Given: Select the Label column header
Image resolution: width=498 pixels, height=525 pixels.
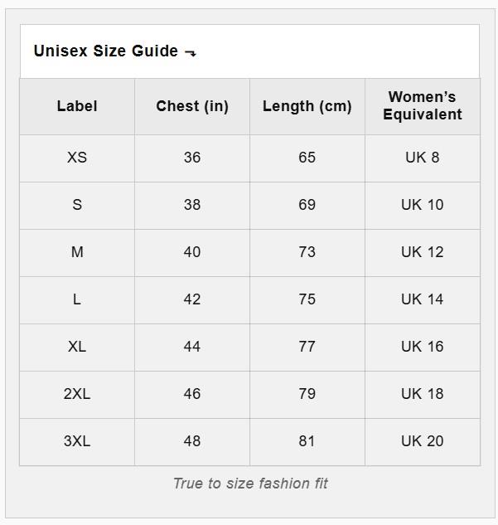Looking at the screenshot, I should coord(77,106).
